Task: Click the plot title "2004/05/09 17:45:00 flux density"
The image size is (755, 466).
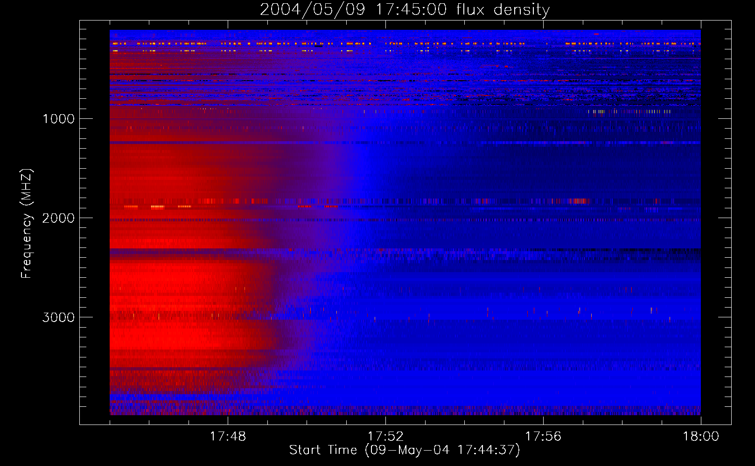Action: (405, 9)
